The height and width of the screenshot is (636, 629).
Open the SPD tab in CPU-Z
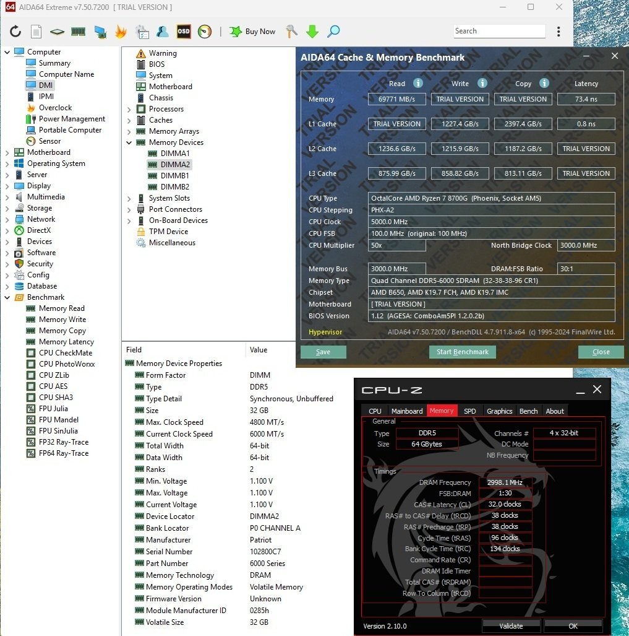click(470, 411)
